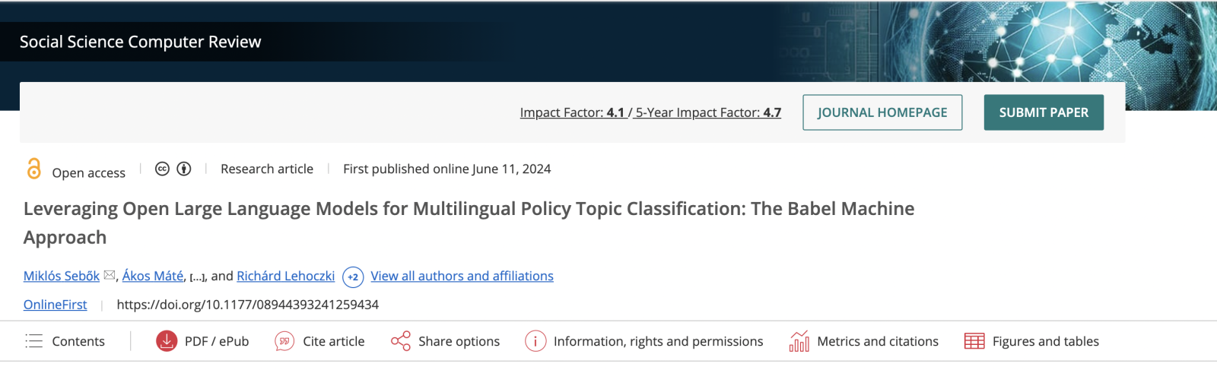Open the Journal Homepage button

tap(882, 112)
